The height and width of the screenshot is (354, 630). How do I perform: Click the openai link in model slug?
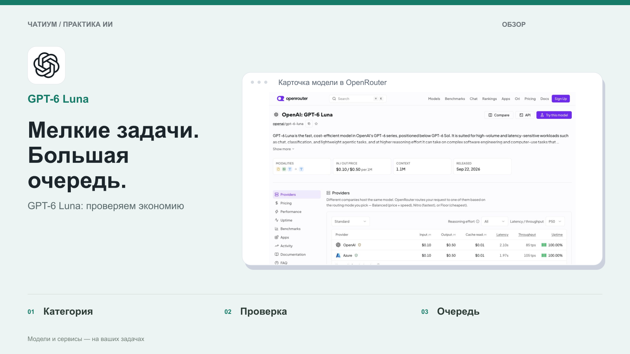coord(278,124)
